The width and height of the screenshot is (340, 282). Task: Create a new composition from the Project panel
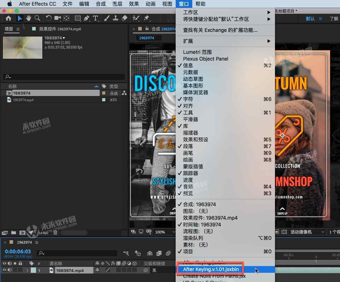(x=22, y=233)
